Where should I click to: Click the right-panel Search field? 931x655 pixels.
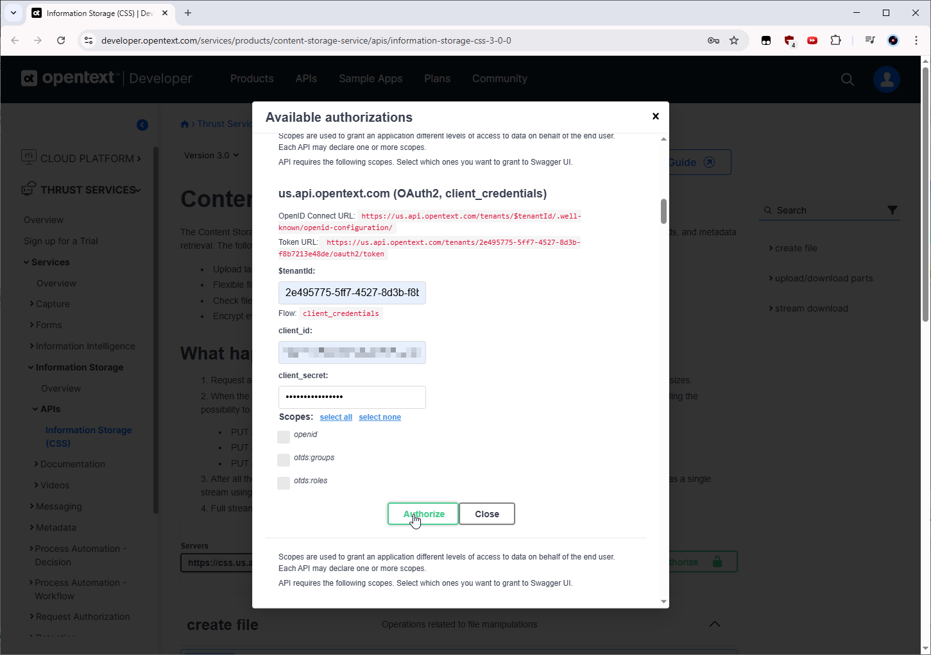pos(823,210)
